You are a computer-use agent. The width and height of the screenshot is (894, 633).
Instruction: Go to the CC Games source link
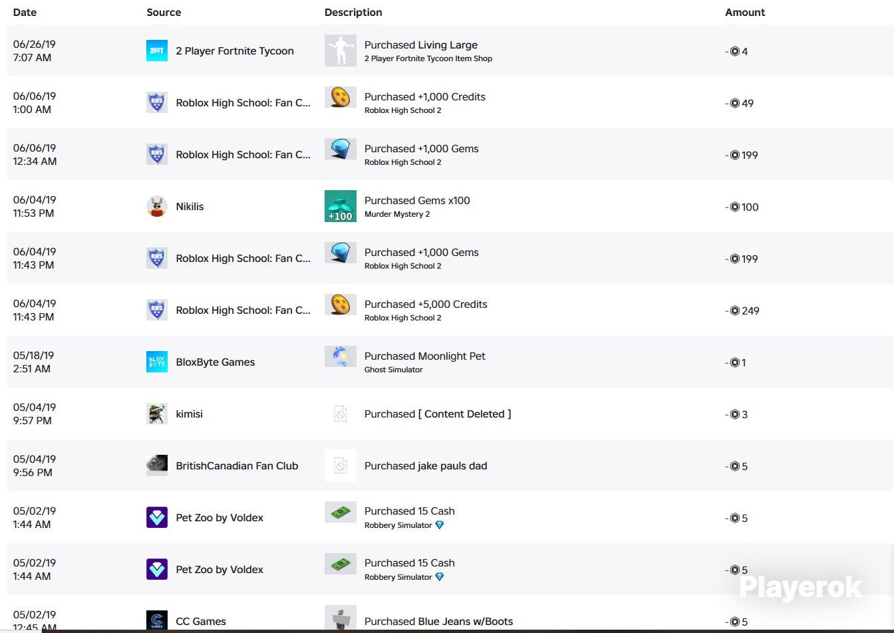[x=201, y=621]
